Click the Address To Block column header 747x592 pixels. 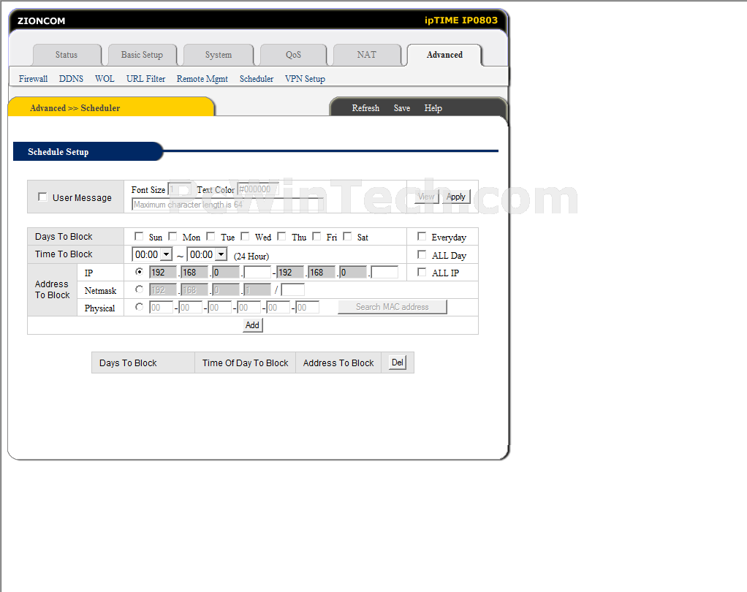(x=338, y=363)
